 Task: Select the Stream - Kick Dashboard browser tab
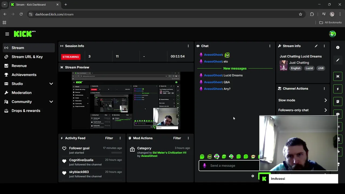pyautogui.click(x=35, y=5)
